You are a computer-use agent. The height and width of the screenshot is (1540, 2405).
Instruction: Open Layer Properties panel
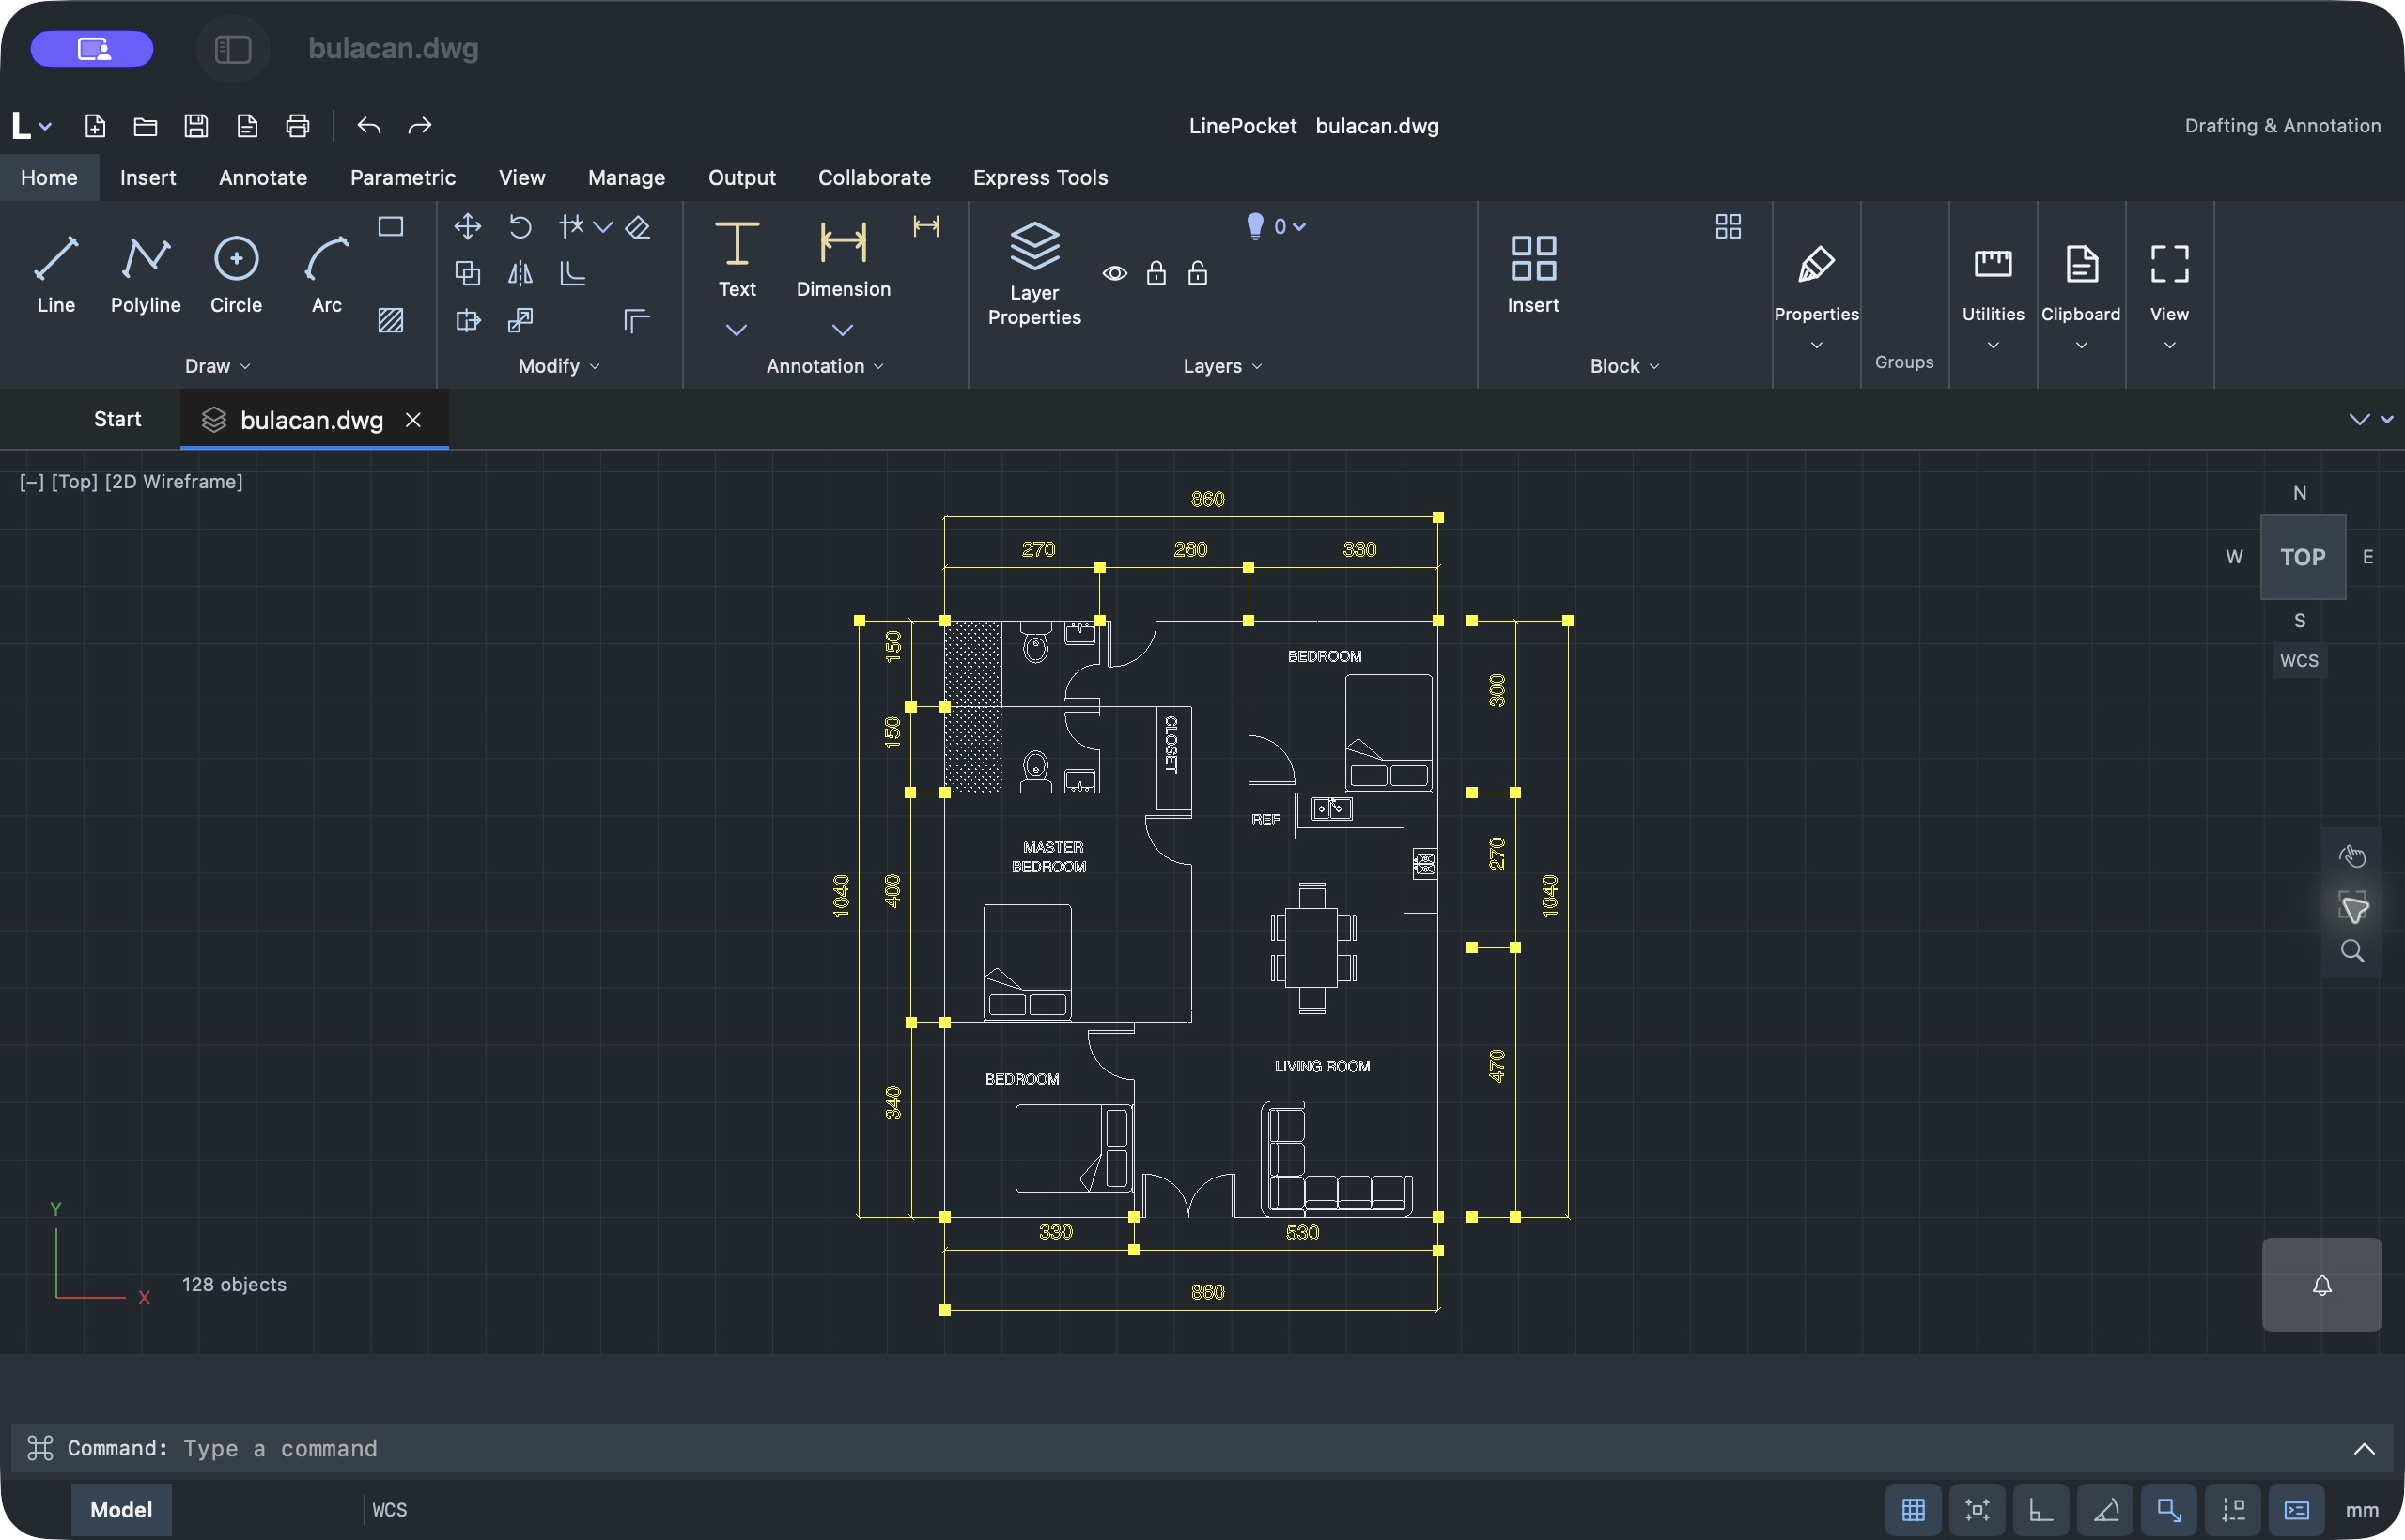(1034, 273)
